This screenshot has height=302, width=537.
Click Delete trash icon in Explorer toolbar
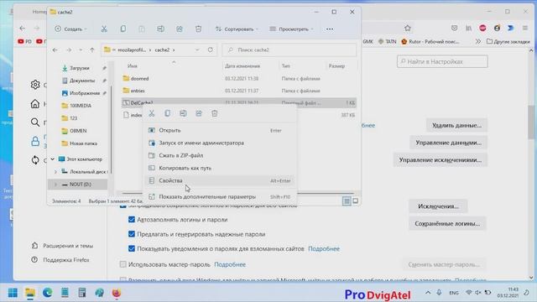tap(198, 29)
